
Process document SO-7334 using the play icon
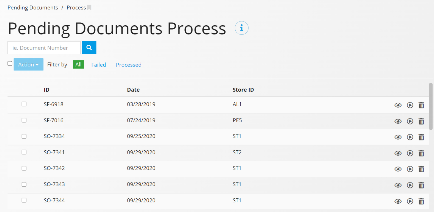410,137
